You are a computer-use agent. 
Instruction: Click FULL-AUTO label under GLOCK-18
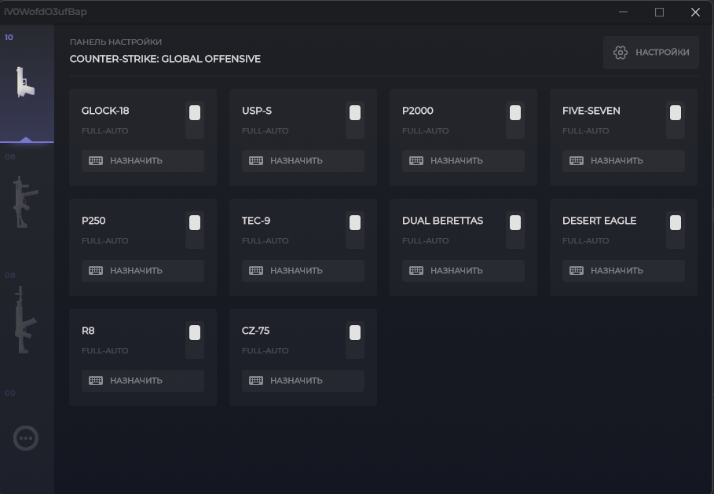104,130
